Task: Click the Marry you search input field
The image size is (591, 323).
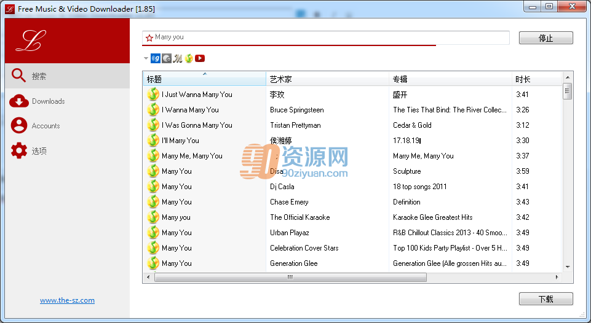Action: click(326, 37)
